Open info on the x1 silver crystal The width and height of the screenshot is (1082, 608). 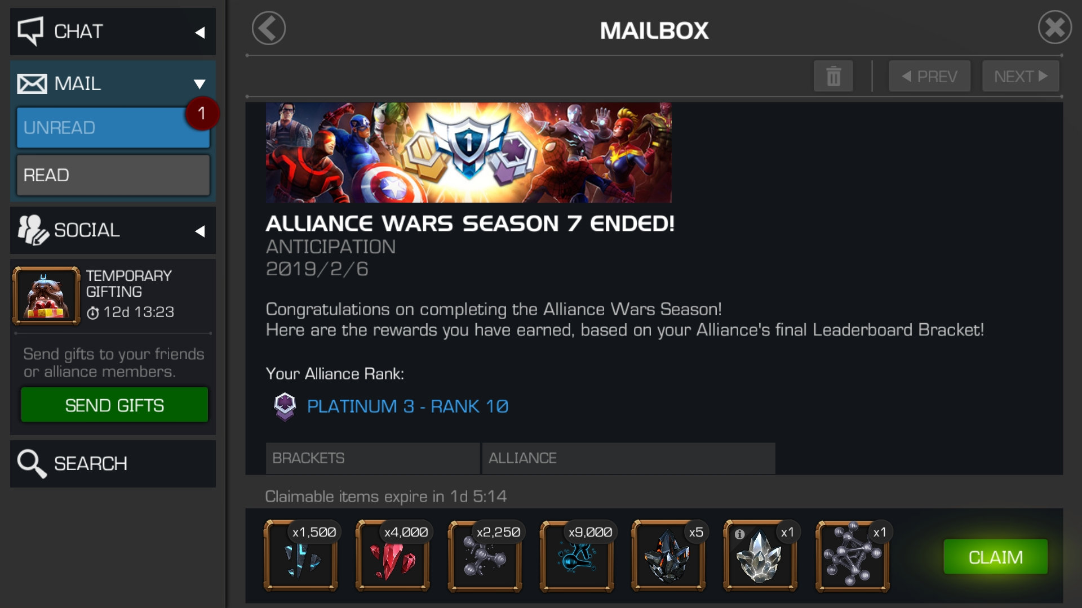point(739,534)
